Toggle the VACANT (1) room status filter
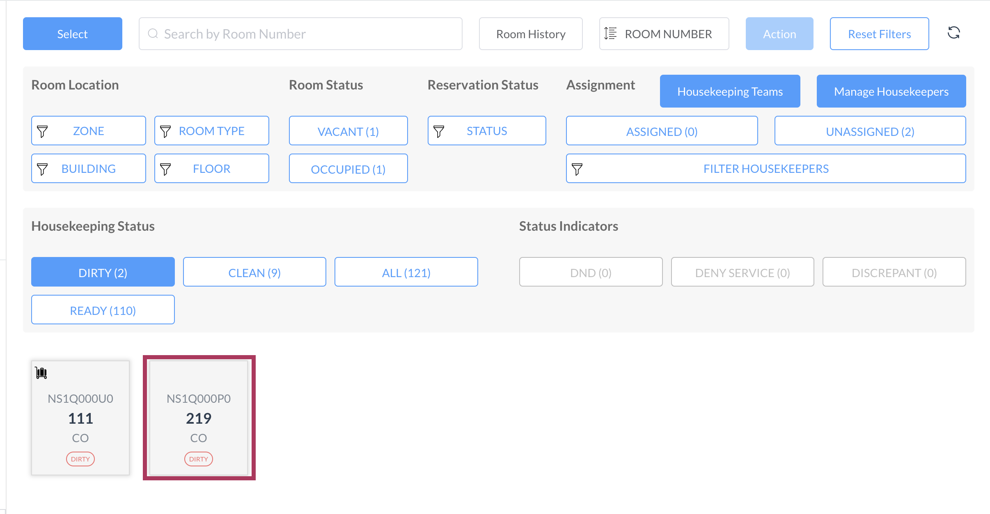The width and height of the screenshot is (990, 514). (348, 131)
